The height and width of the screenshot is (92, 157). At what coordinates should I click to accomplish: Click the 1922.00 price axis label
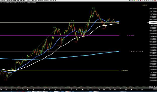pyautogui.click(x=153, y=80)
